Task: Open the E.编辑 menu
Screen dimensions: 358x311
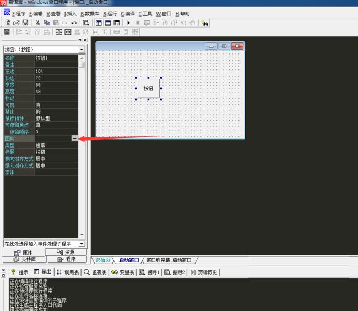Action: (x=36, y=14)
